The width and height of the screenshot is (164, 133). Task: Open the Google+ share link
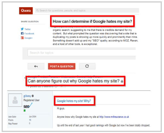click(28, 38)
